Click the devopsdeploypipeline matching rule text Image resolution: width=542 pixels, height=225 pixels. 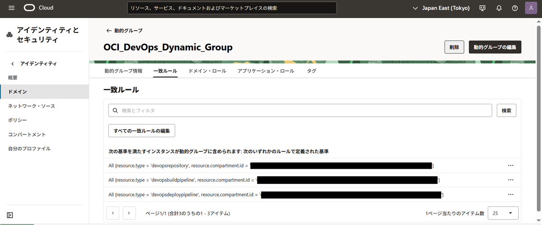(276, 195)
